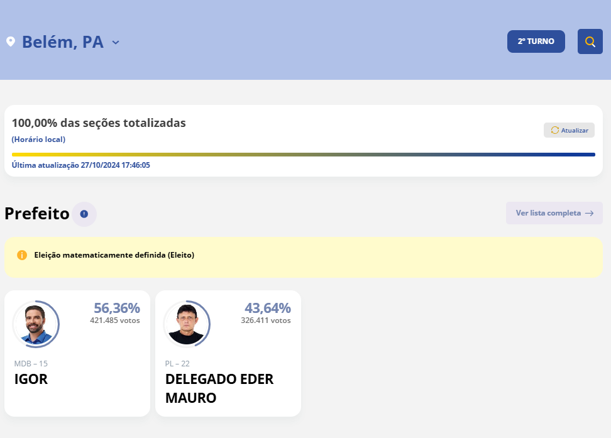611x438 pixels.
Task: Switch to the 2º TURNO round
Action: coord(536,41)
